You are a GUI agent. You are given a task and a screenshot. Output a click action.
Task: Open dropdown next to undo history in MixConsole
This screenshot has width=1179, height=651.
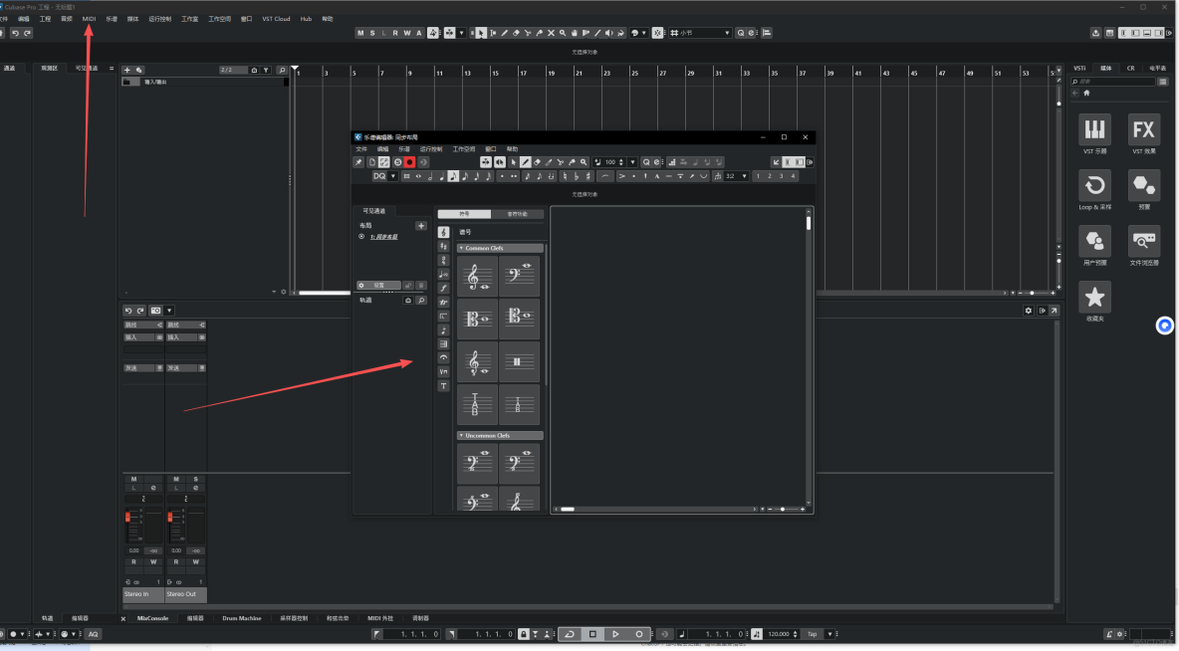point(169,311)
